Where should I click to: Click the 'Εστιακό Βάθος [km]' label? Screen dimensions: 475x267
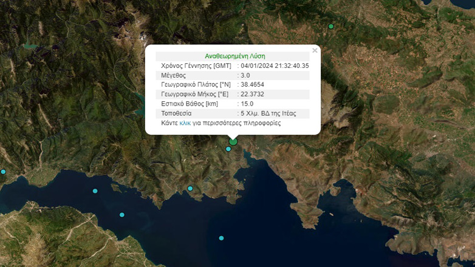[190, 104]
